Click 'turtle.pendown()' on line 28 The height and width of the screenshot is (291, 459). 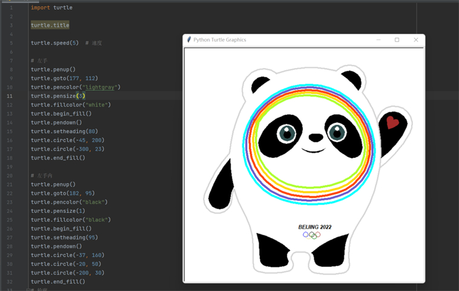click(57, 246)
